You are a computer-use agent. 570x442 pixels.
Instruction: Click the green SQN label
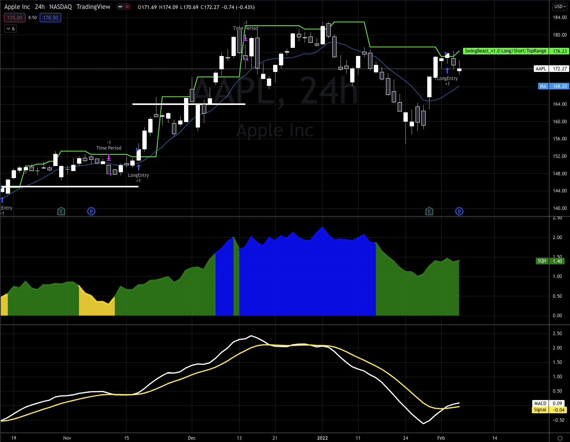point(542,261)
